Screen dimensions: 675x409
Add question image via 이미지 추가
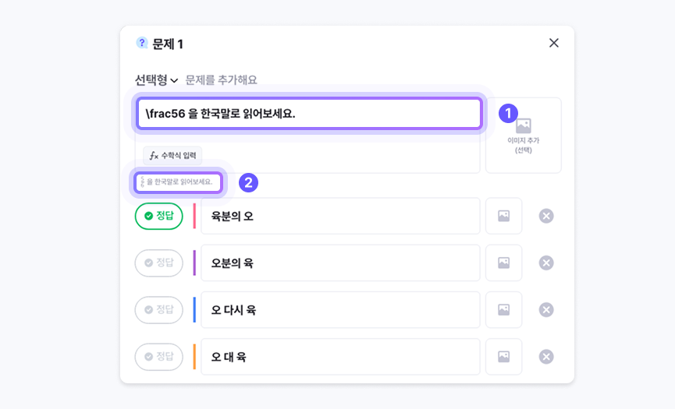(523, 134)
